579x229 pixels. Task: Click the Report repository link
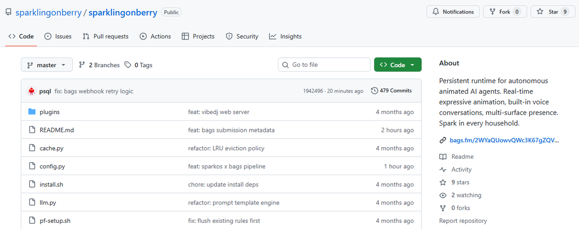click(x=463, y=221)
